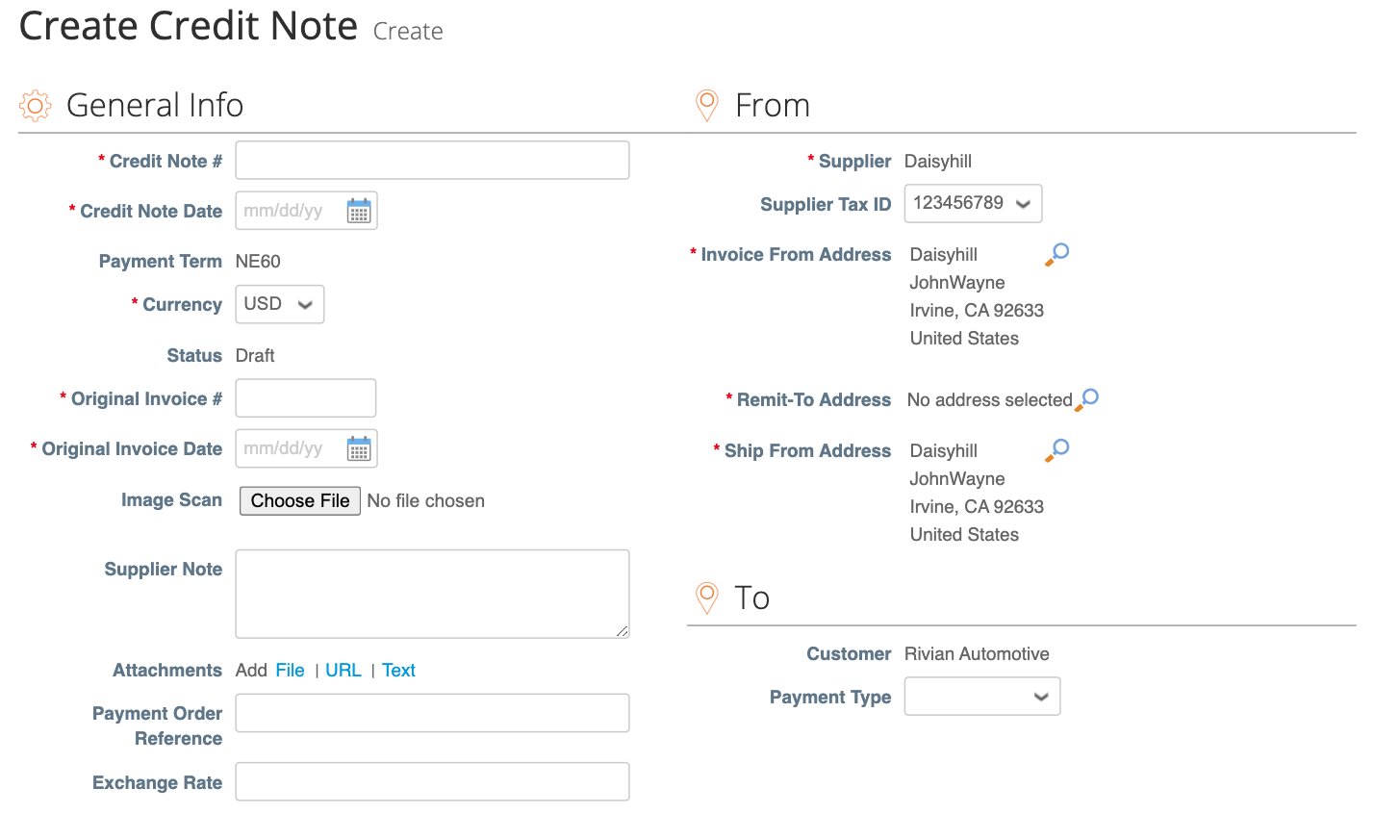Open the Credit Note Date calendar picker
This screenshot has height=814, width=1374.
(361, 210)
